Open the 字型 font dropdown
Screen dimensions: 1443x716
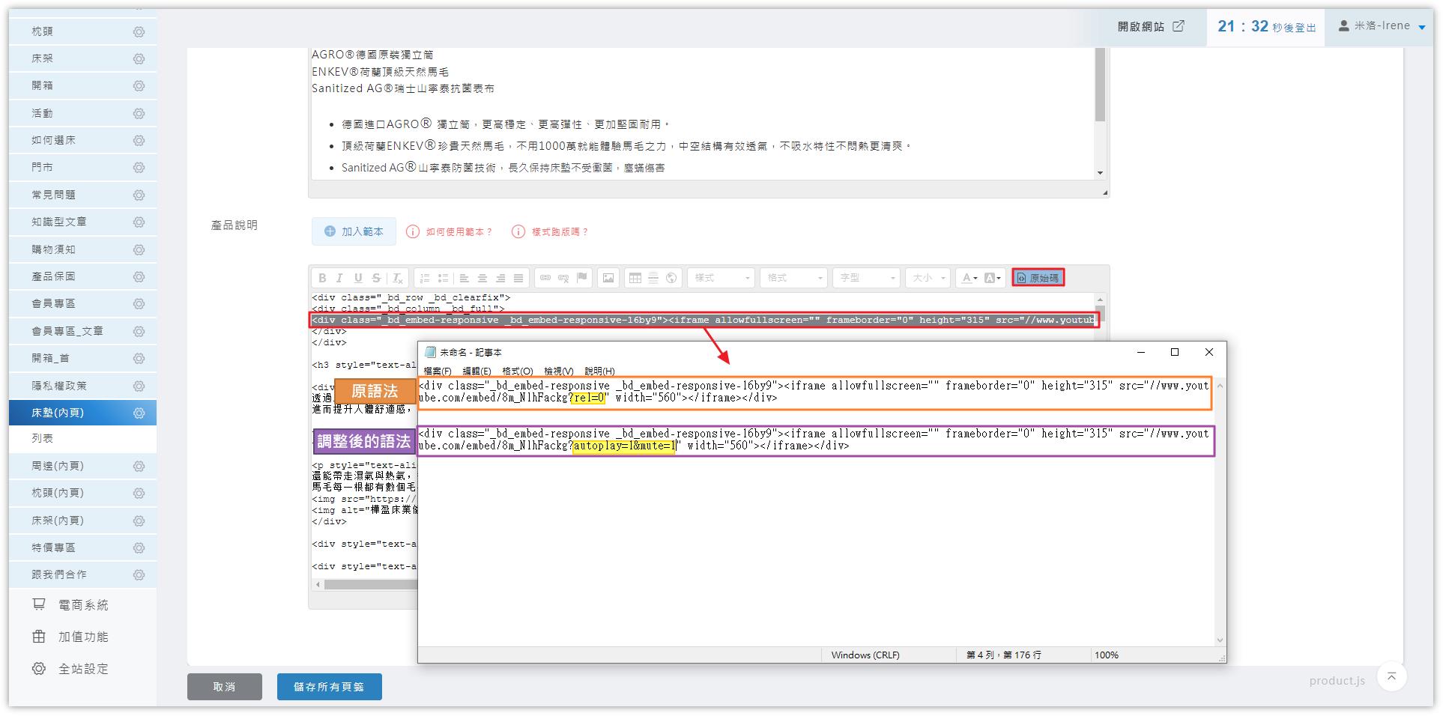point(867,278)
